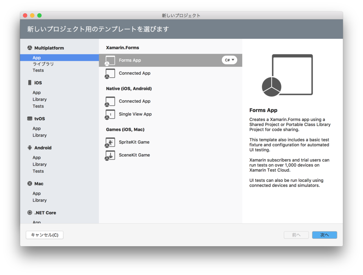Screen dimensions: 363x275
Task: Select App under Mac
Action: [37, 193]
